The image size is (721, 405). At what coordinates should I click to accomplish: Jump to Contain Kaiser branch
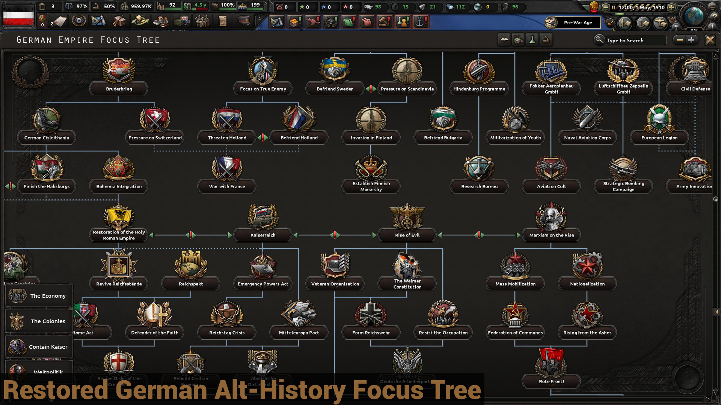[39, 347]
